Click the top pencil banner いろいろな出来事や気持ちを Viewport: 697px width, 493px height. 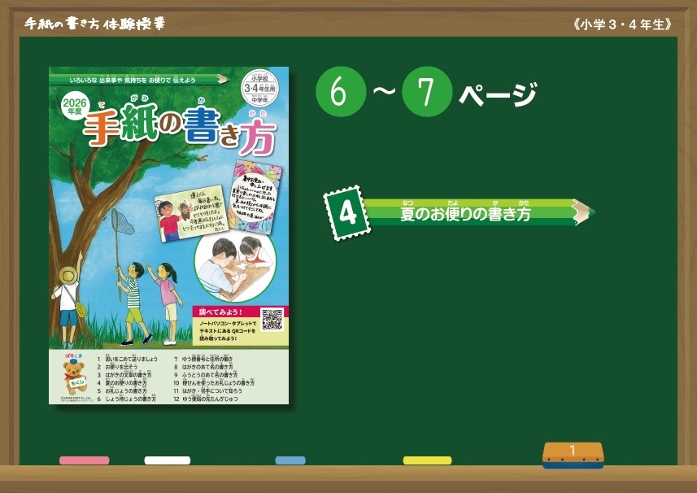point(139,80)
